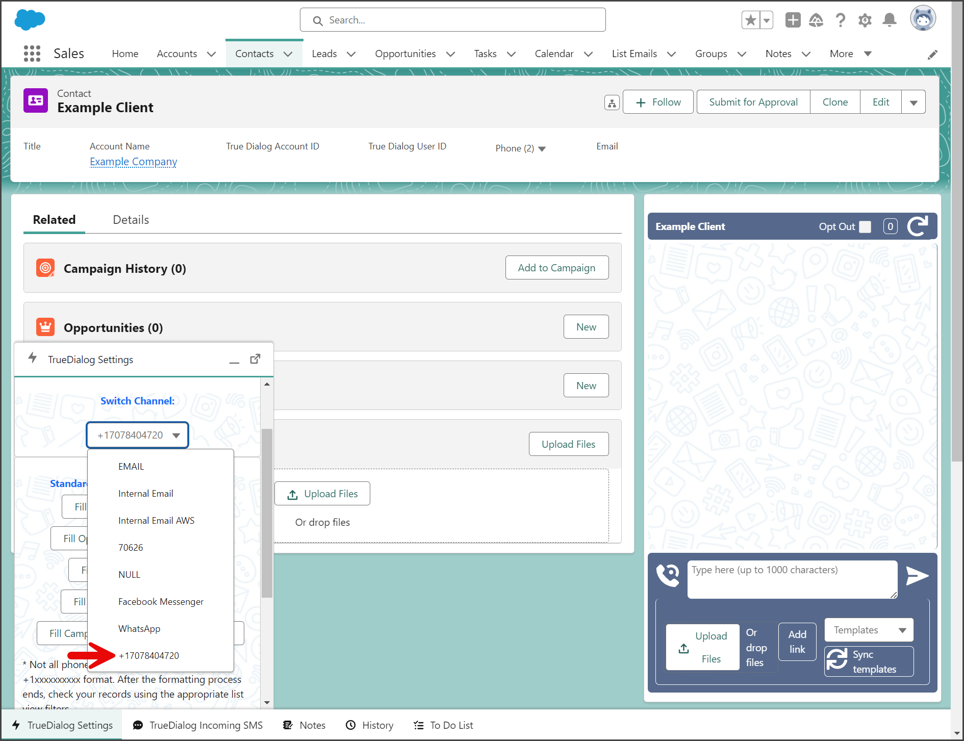Open the Switch Channel combo box
The width and height of the screenshot is (964, 741).
click(x=138, y=435)
